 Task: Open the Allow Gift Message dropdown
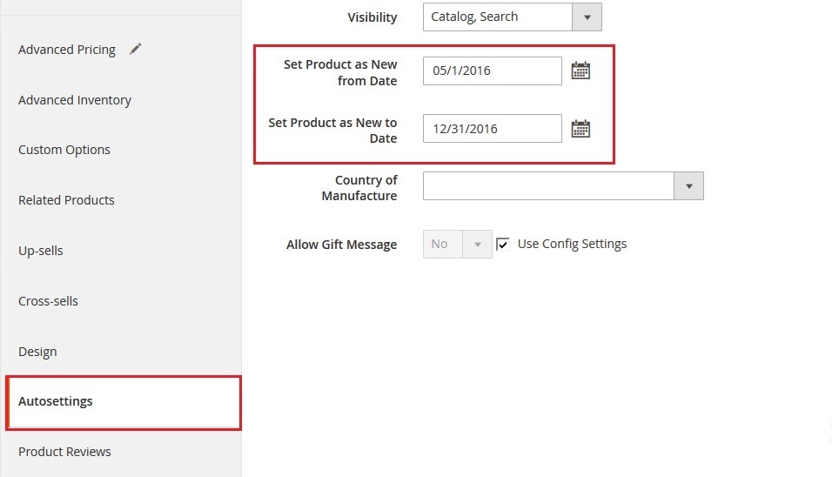457,245
